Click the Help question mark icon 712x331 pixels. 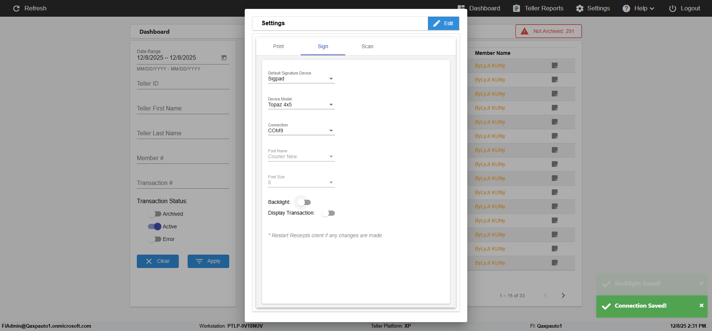626,8
